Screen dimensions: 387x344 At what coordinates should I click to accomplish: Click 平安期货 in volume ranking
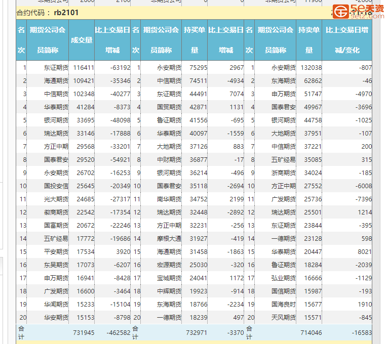56,252
